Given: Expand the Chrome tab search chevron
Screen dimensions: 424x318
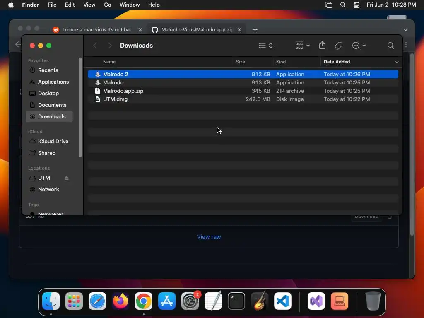Looking at the screenshot, I should click(x=406, y=30).
